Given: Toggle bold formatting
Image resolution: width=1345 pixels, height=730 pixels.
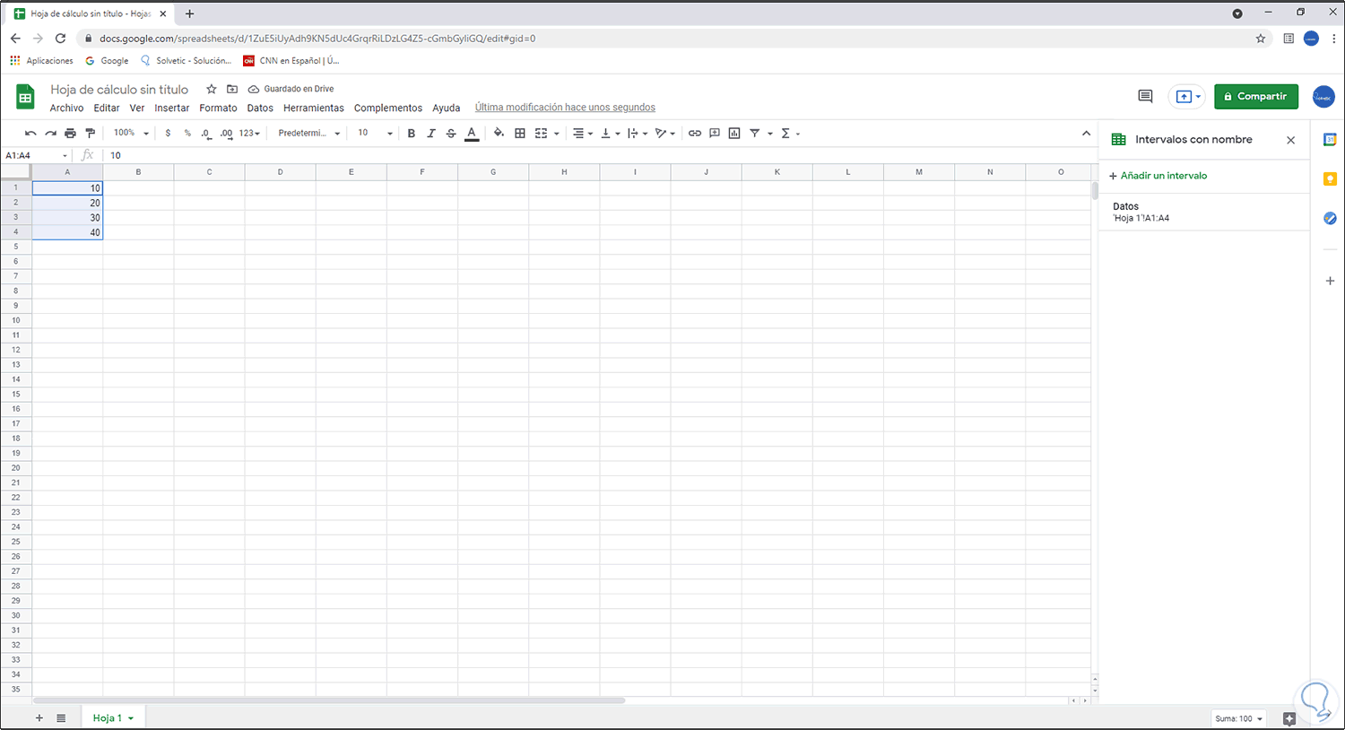Looking at the screenshot, I should pos(411,133).
